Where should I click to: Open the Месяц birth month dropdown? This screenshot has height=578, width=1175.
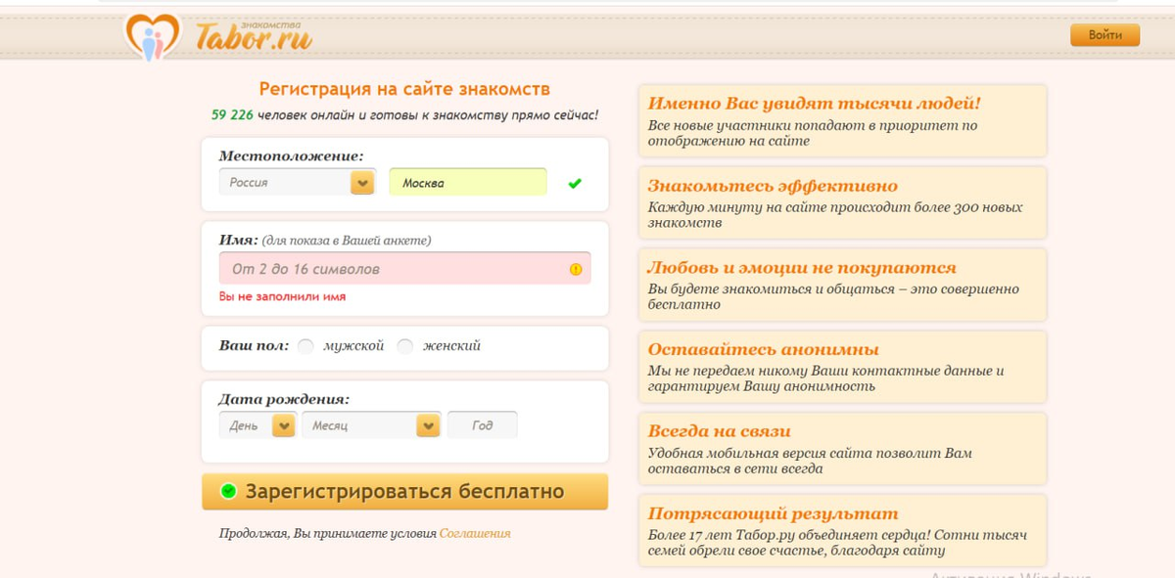coord(371,425)
